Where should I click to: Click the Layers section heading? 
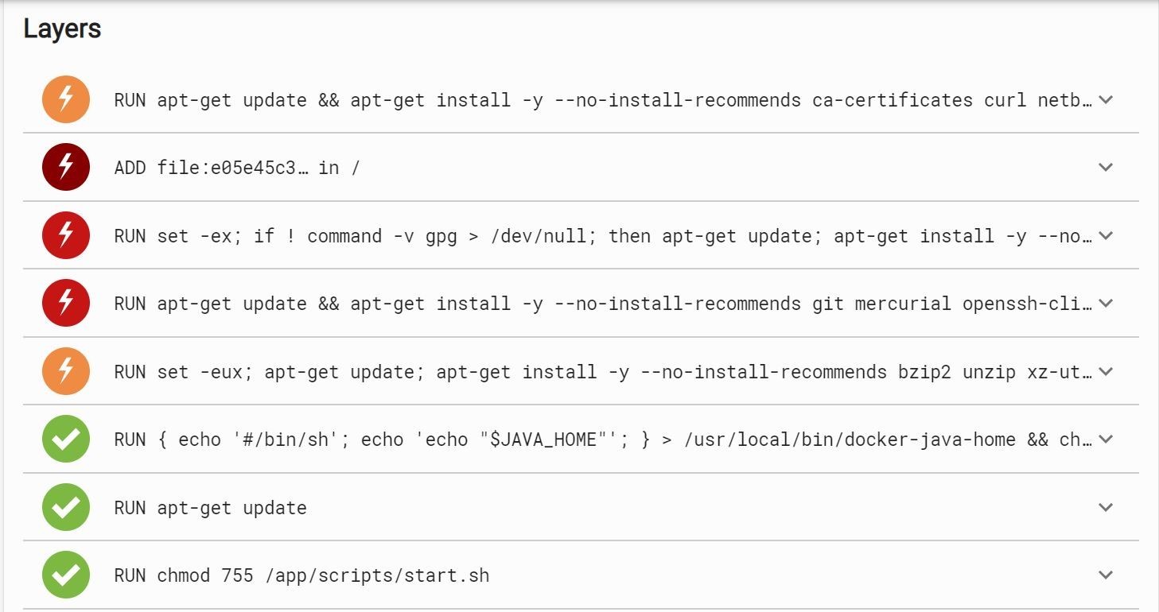tap(62, 29)
